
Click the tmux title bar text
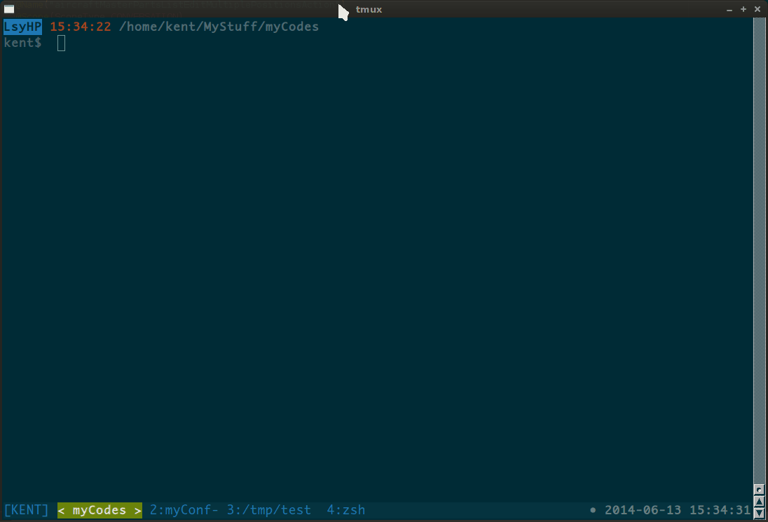coord(369,9)
